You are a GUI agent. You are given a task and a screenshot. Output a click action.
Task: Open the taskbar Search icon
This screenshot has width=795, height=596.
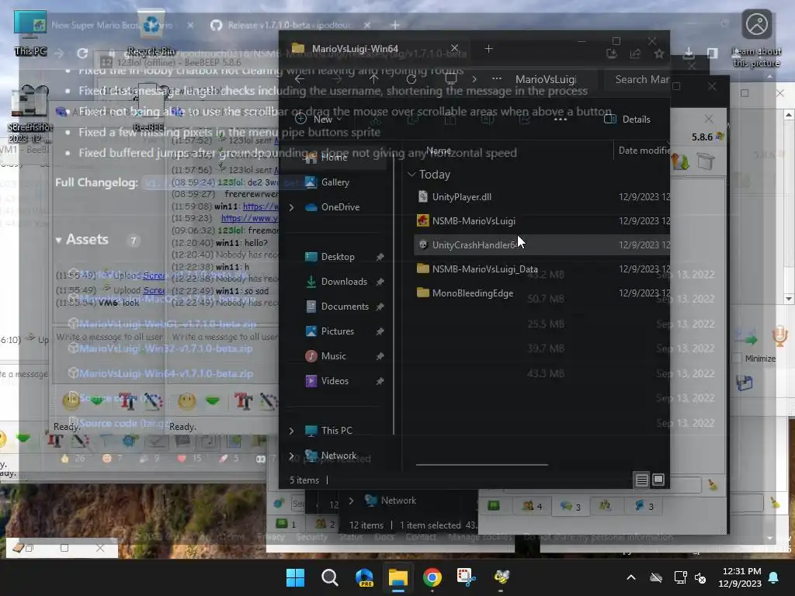pos(329,577)
